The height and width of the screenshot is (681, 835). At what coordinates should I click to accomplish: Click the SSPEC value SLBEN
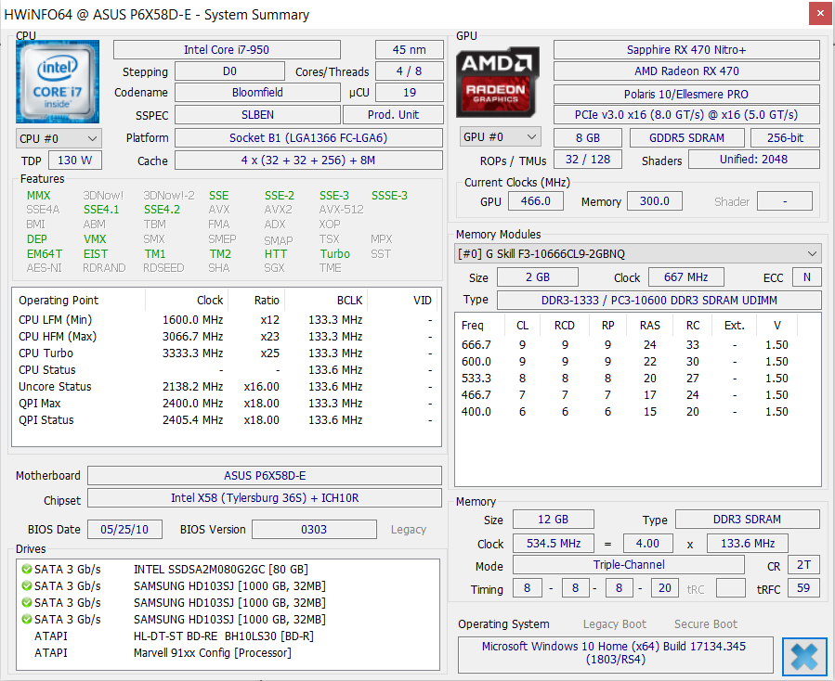click(257, 115)
